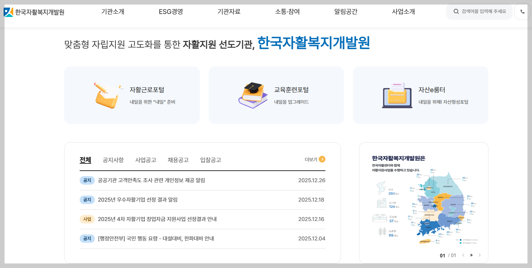Open 2025년 4차 자활기업 창업자금 지원사업 선정결과 안내
Viewport: 532px width, 268px height.
157,219
